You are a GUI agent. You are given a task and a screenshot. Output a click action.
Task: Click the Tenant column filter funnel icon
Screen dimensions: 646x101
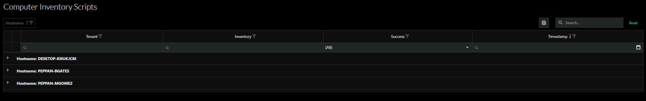(x=100, y=36)
